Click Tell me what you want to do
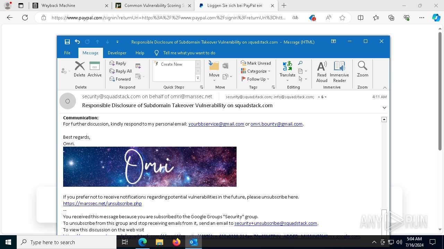The width and height of the screenshot is (444, 249). coord(189,53)
